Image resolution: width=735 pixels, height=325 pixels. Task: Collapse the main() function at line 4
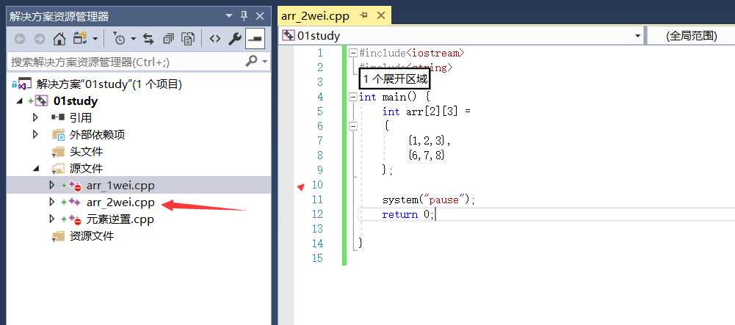(353, 97)
